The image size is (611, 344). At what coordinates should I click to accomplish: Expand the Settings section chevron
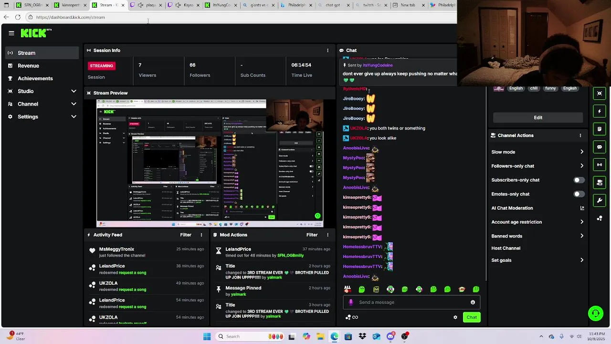[x=74, y=117]
